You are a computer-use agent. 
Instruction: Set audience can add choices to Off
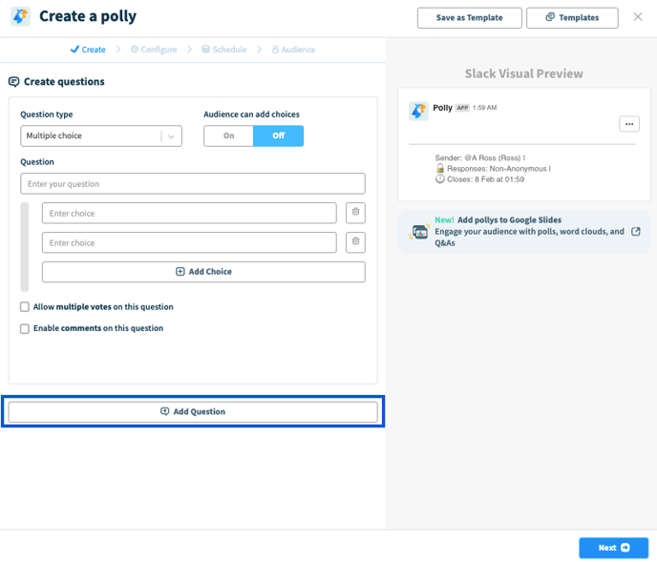point(278,135)
